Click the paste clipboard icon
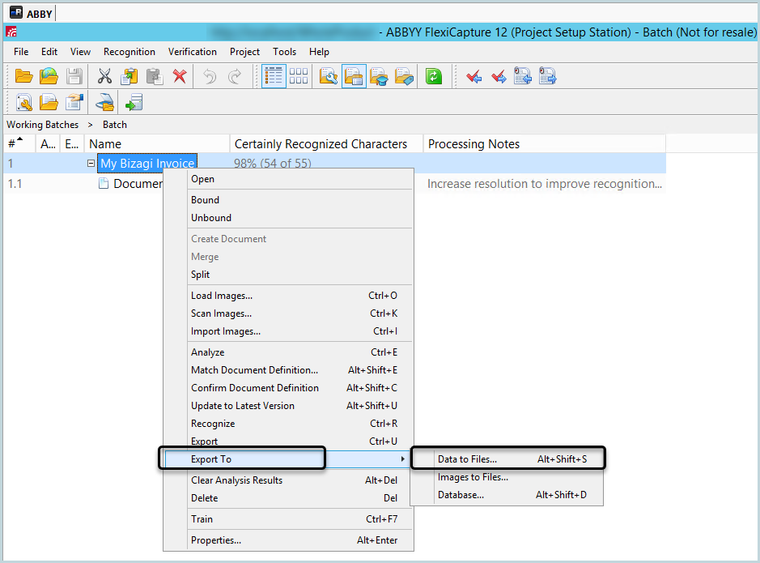Viewport: 760px width, 563px height. 155,76
